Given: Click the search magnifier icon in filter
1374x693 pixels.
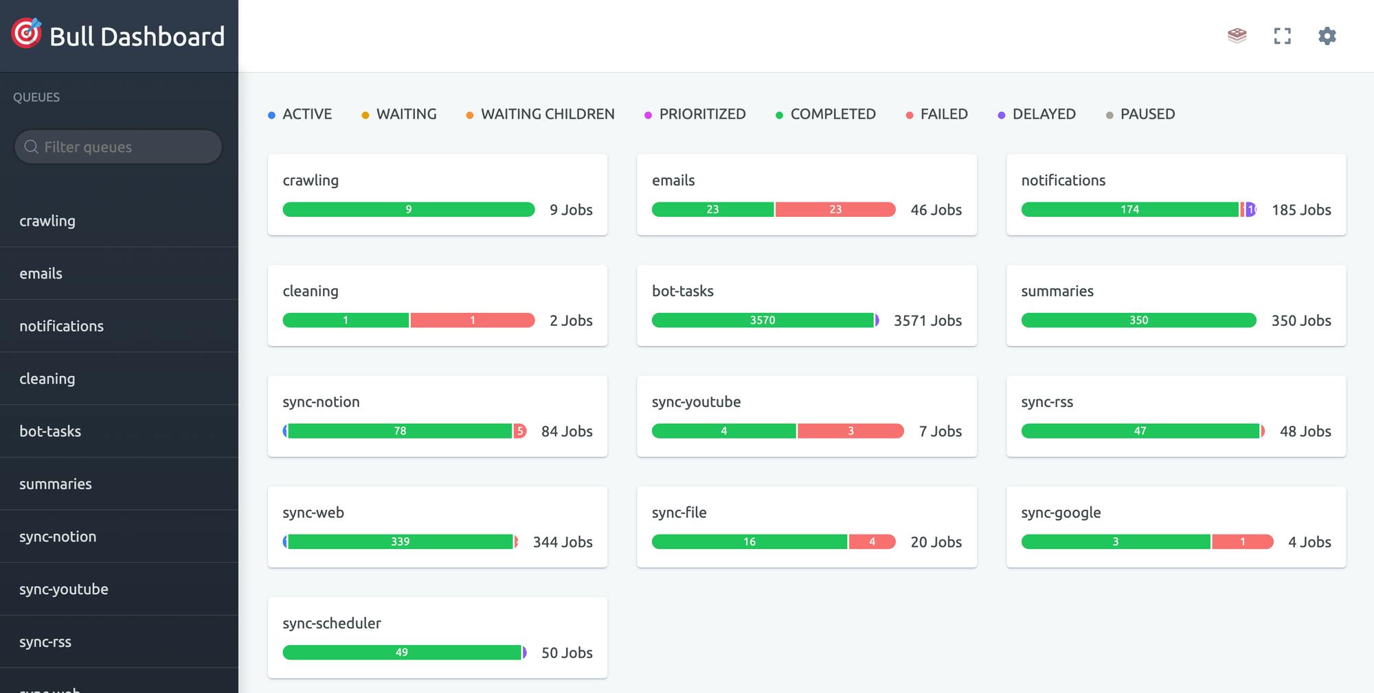Looking at the screenshot, I should 31,147.
